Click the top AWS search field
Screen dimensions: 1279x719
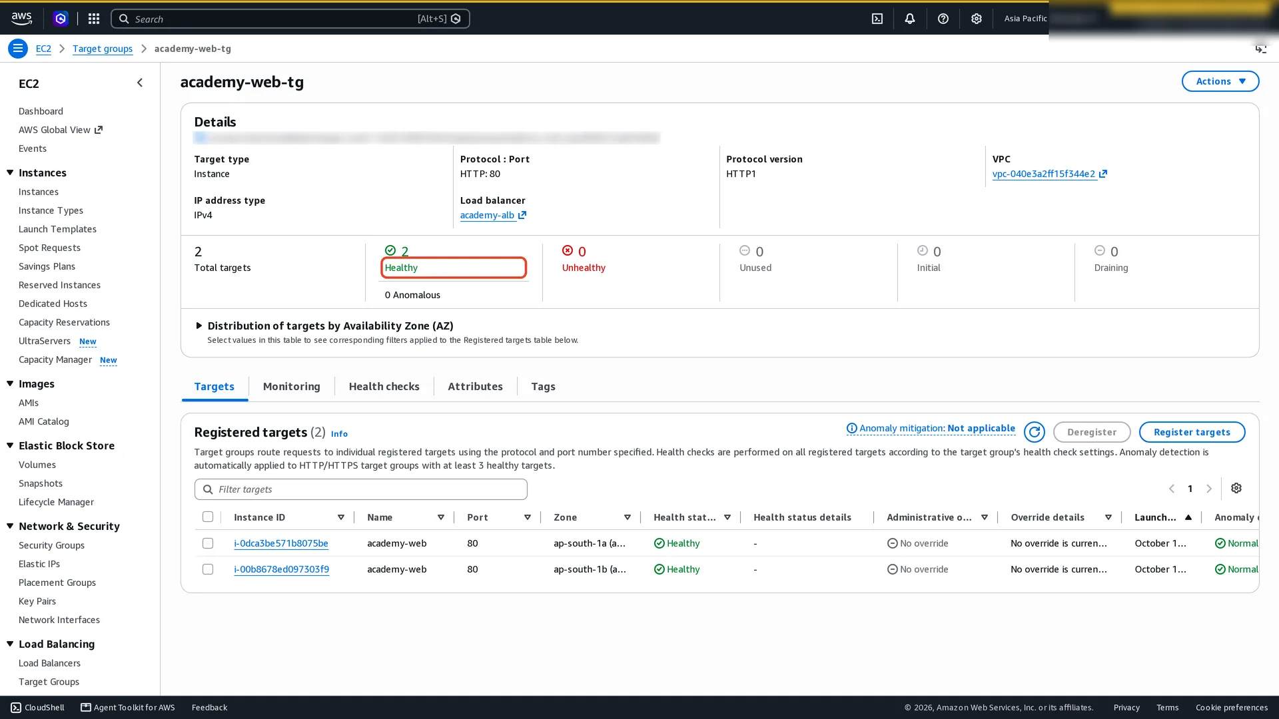tap(290, 19)
